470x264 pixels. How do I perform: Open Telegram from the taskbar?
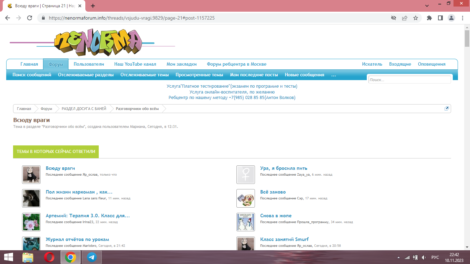[x=92, y=257]
